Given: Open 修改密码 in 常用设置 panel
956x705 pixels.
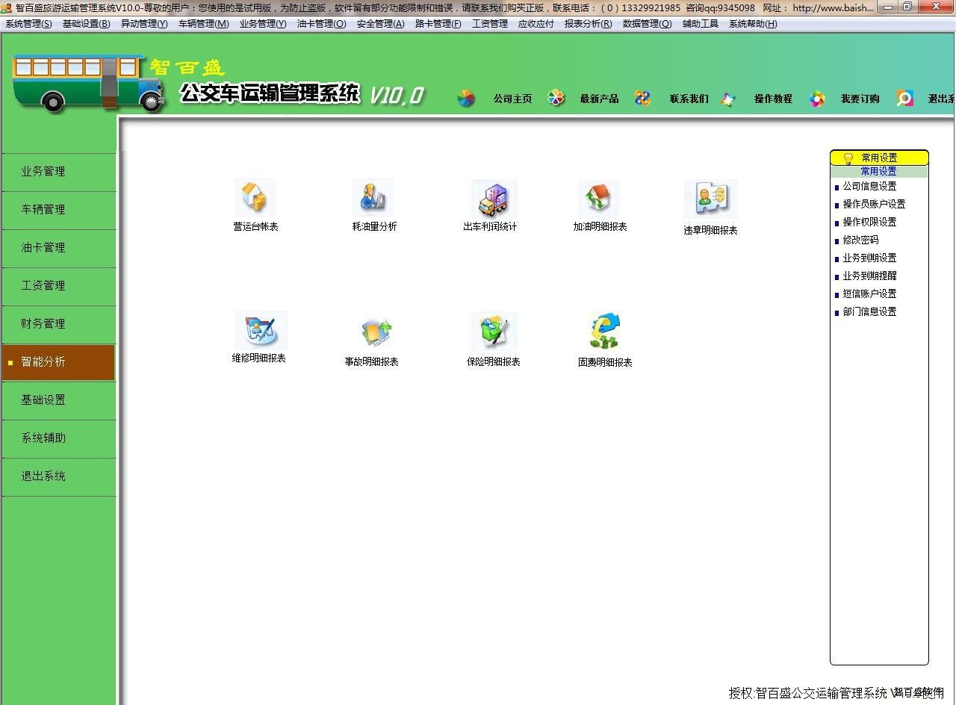Looking at the screenshot, I should [860, 240].
